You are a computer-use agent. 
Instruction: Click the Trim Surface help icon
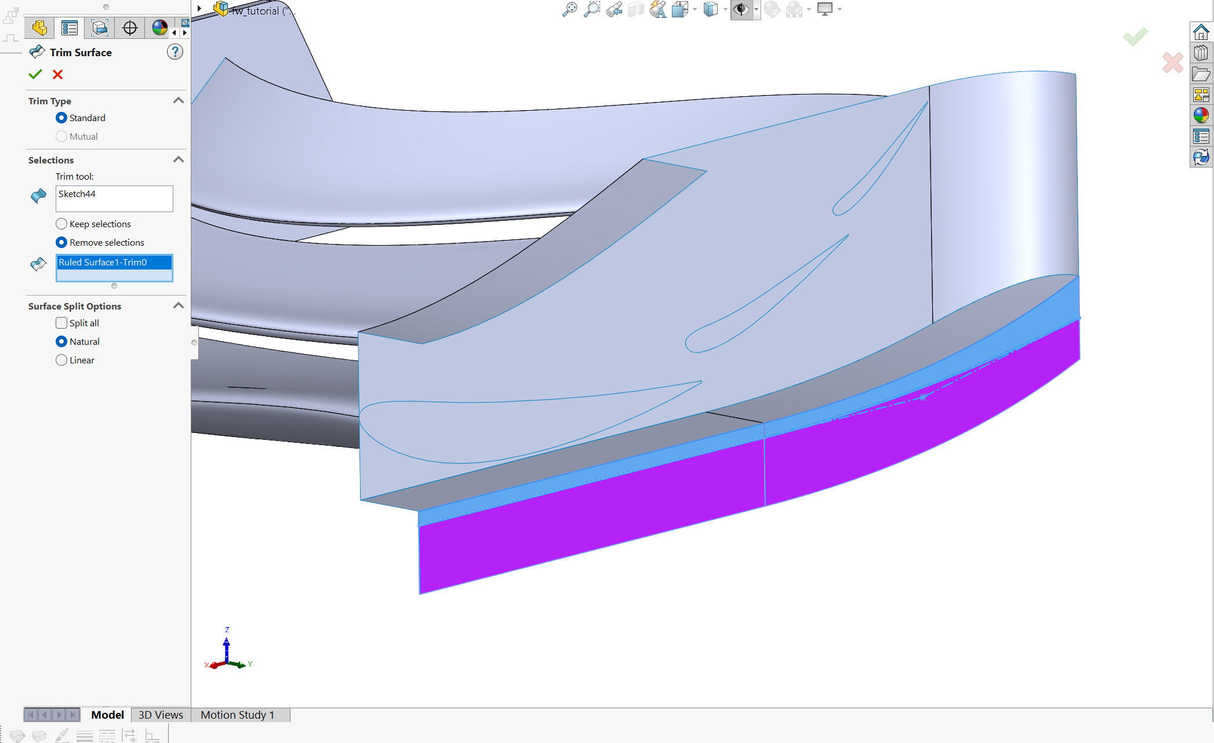pyautogui.click(x=175, y=52)
